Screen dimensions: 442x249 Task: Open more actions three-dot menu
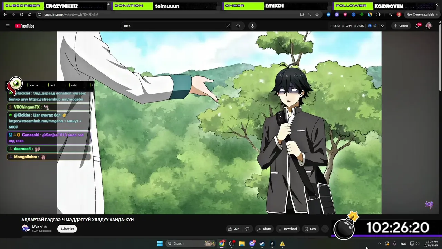click(x=325, y=229)
